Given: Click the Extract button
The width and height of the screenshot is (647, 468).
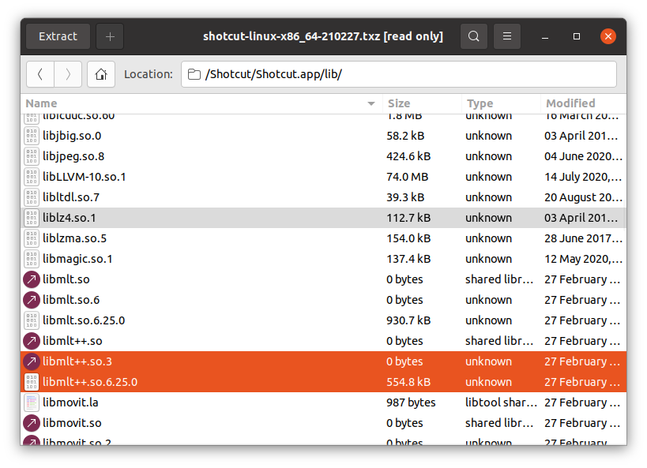Looking at the screenshot, I should (x=57, y=36).
